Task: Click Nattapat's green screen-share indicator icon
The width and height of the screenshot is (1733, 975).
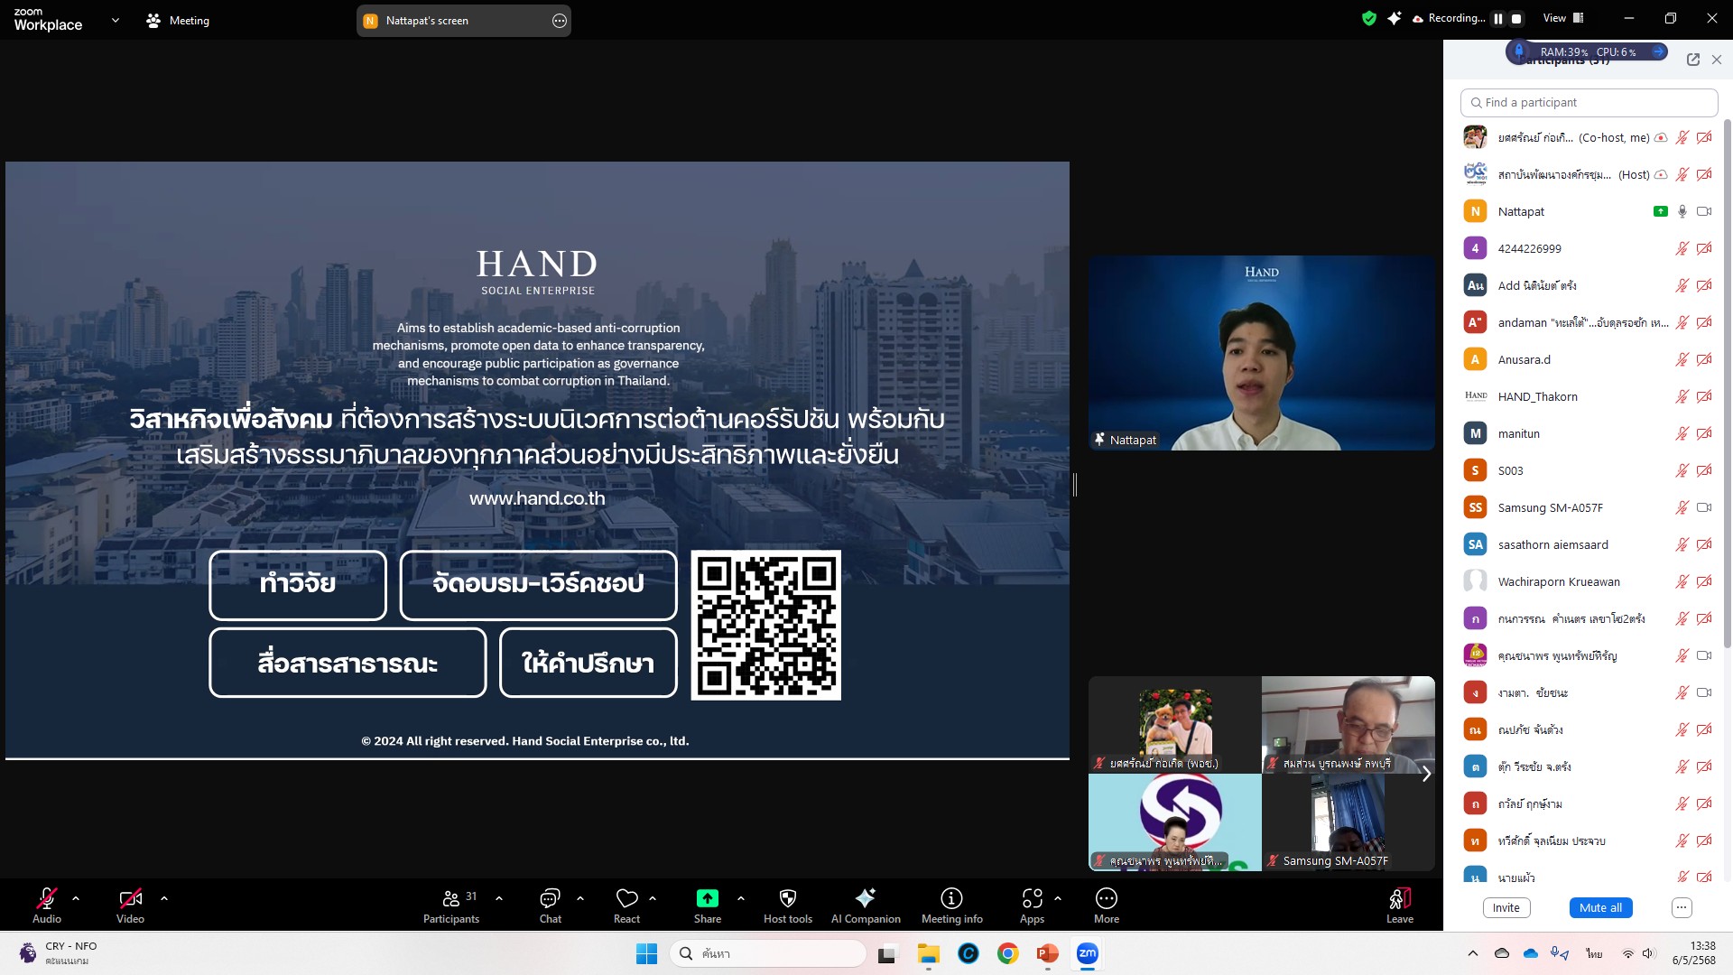Action: point(1660,211)
